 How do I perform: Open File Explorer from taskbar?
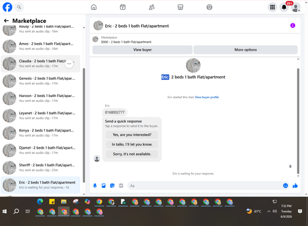coord(63,201)
